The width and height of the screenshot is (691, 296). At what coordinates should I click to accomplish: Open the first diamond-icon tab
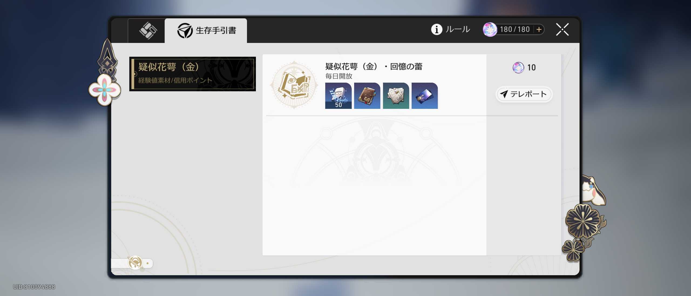point(147,30)
